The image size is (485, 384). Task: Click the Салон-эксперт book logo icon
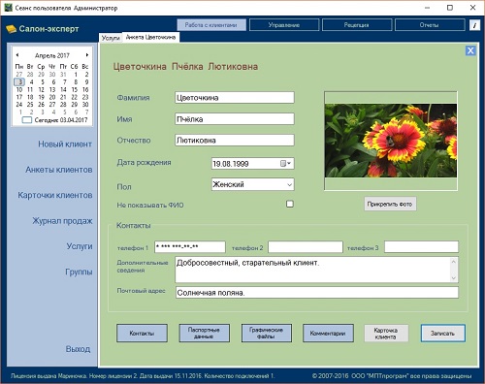click(x=11, y=29)
